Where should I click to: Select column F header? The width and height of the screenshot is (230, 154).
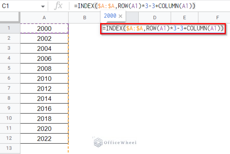[x=217, y=18]
